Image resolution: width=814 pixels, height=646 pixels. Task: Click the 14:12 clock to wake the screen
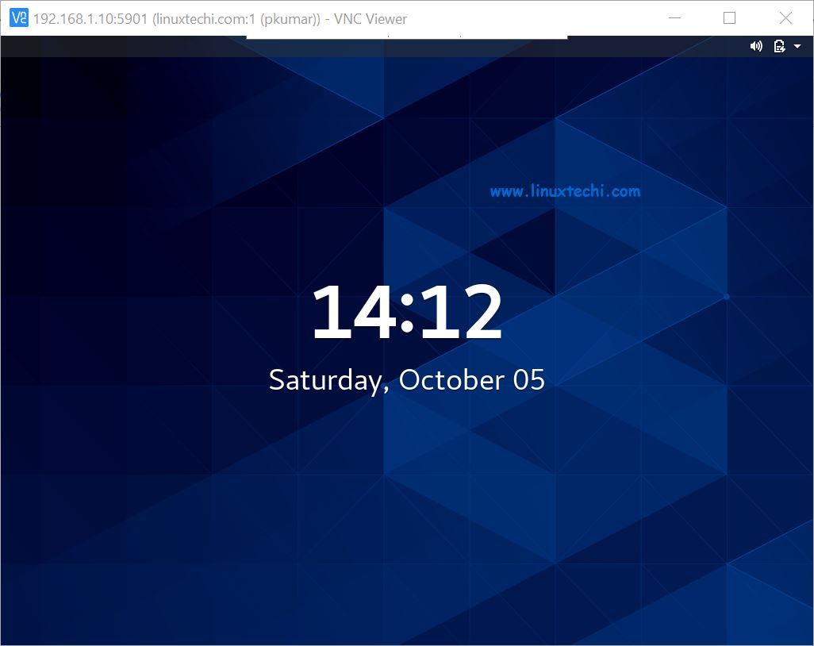click(407, 311)
